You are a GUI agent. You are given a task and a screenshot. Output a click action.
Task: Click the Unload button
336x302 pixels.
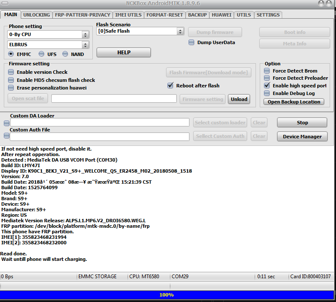(x=239, y=99)
